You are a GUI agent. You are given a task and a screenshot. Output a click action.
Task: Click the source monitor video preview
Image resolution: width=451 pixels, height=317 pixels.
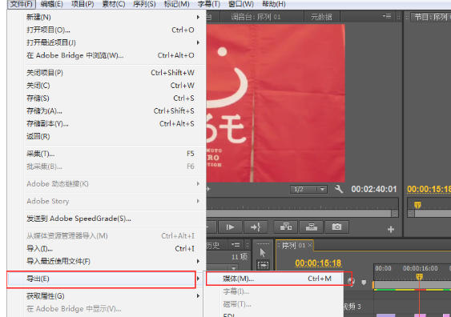coord(276,103)
